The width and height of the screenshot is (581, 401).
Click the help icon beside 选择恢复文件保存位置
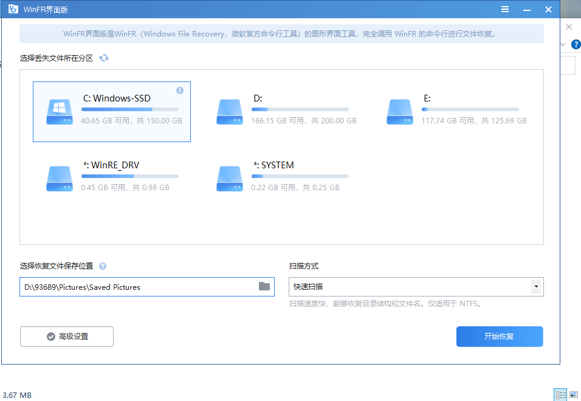102,266
